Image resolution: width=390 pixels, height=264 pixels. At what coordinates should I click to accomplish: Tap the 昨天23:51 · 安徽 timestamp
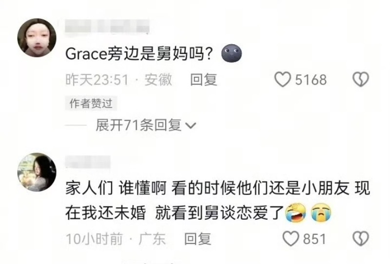118,80
